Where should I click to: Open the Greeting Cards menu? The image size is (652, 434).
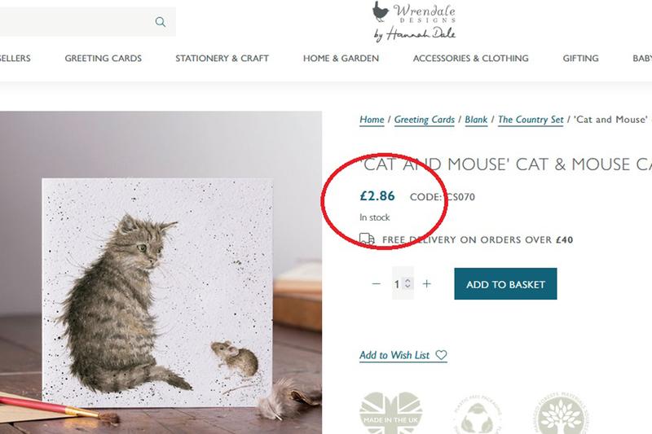click(x=104, y=59)
